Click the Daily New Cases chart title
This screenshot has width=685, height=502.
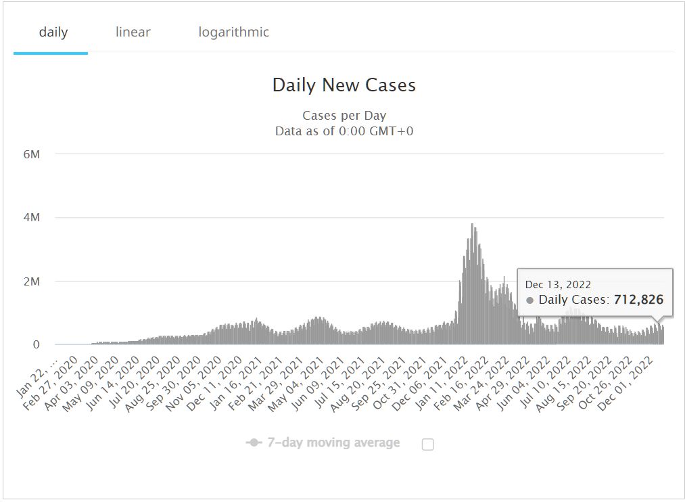click(344, 85)
